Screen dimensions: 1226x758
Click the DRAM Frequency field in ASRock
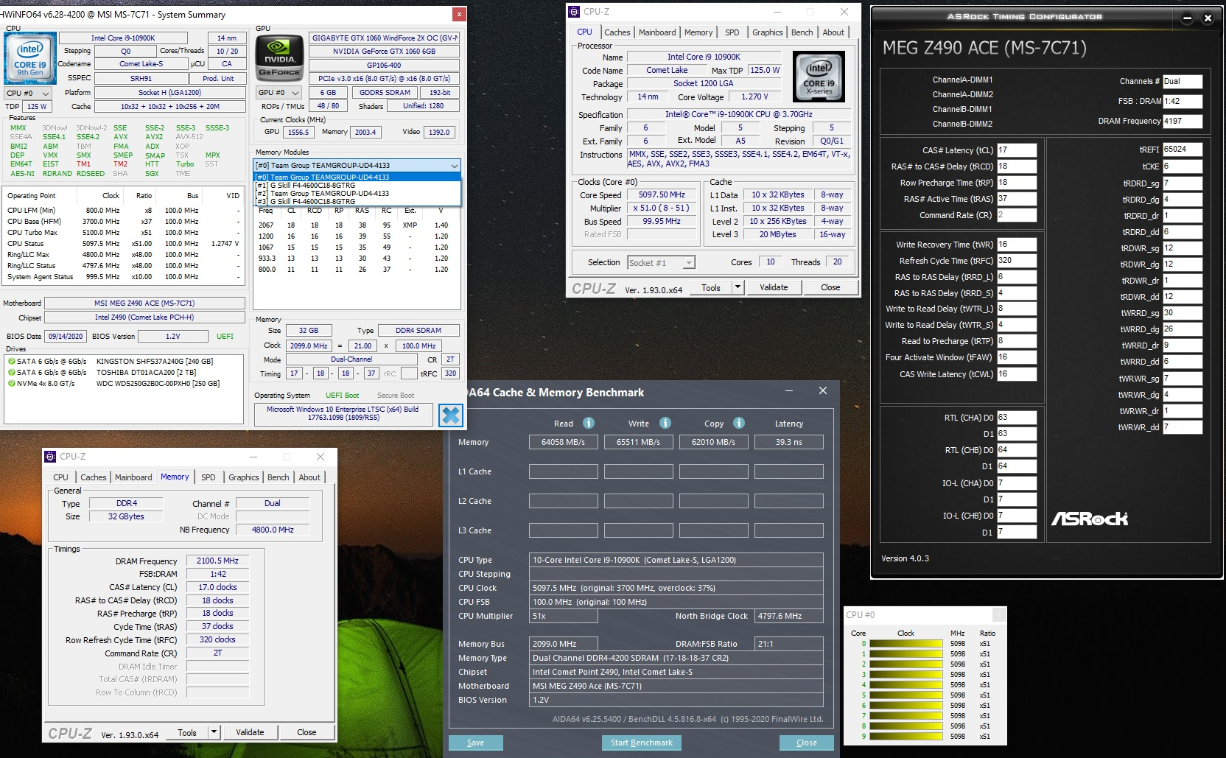1183,122
